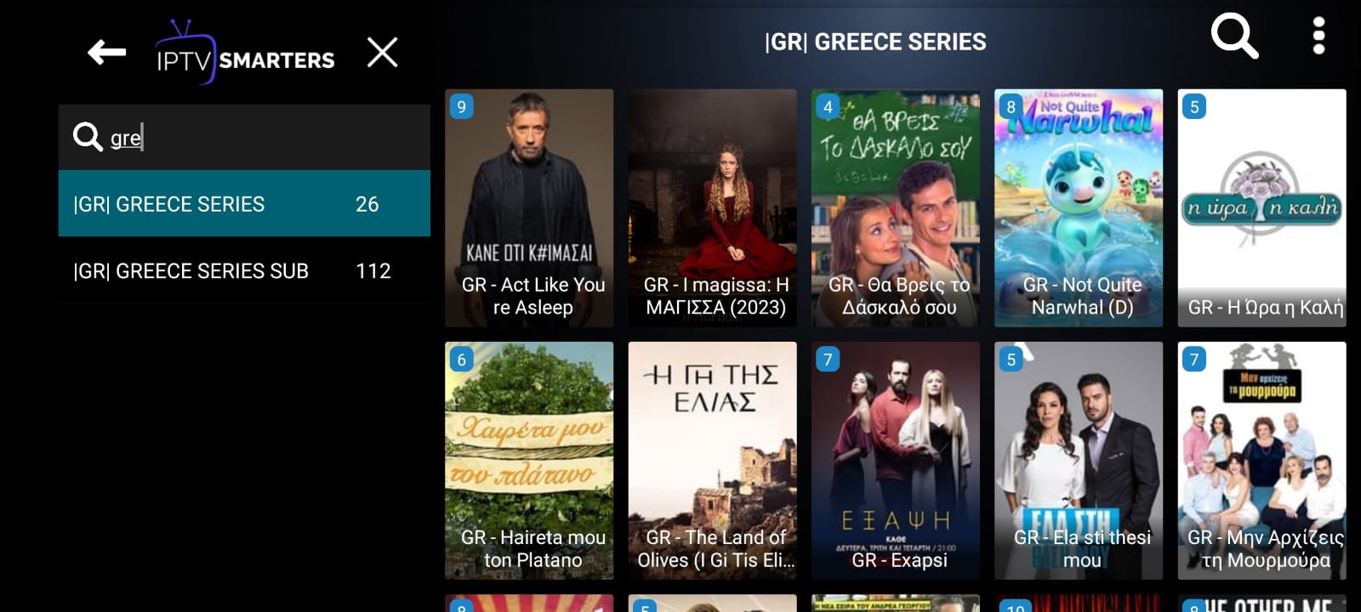
Task: Click the magnifier icon in search field
Action: (x=88, y=136)
